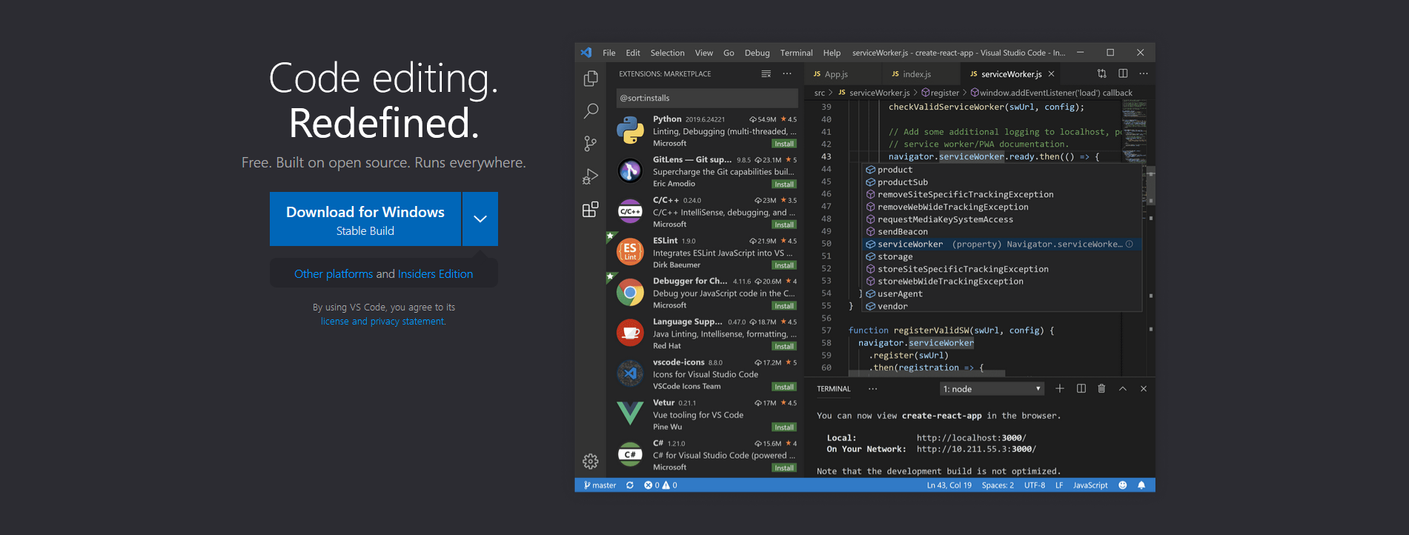
Task: Click the split editor icon
Action: (x=1123, y=73)
